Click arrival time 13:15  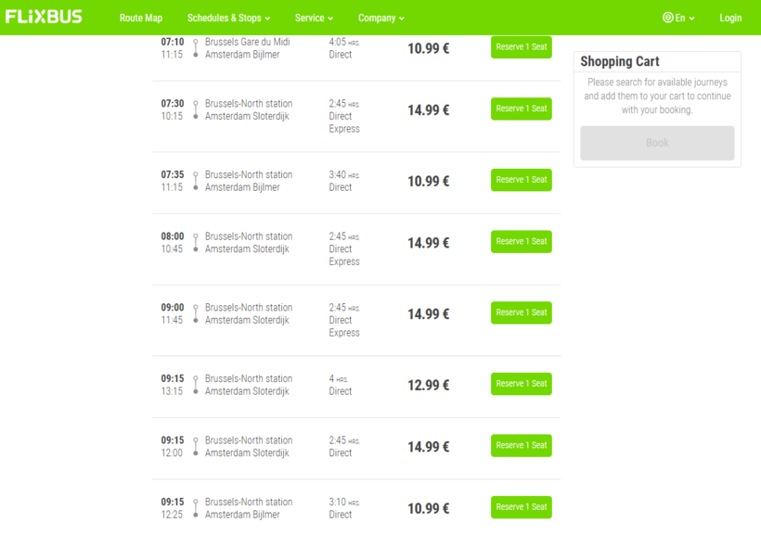(172, 391)
